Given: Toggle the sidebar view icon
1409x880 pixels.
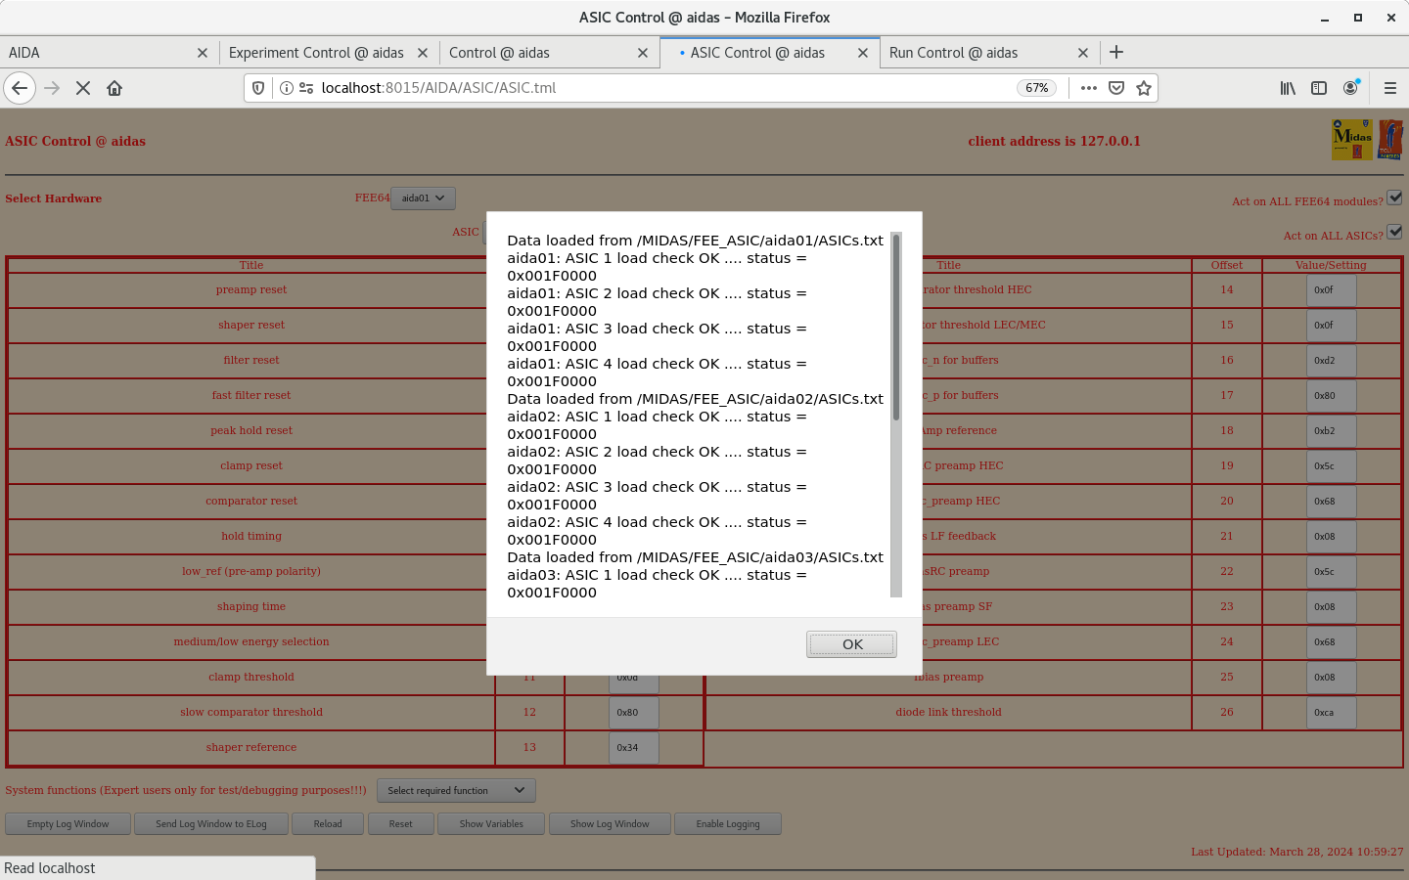Looking at the screenshot, I should click(1319, 88).
